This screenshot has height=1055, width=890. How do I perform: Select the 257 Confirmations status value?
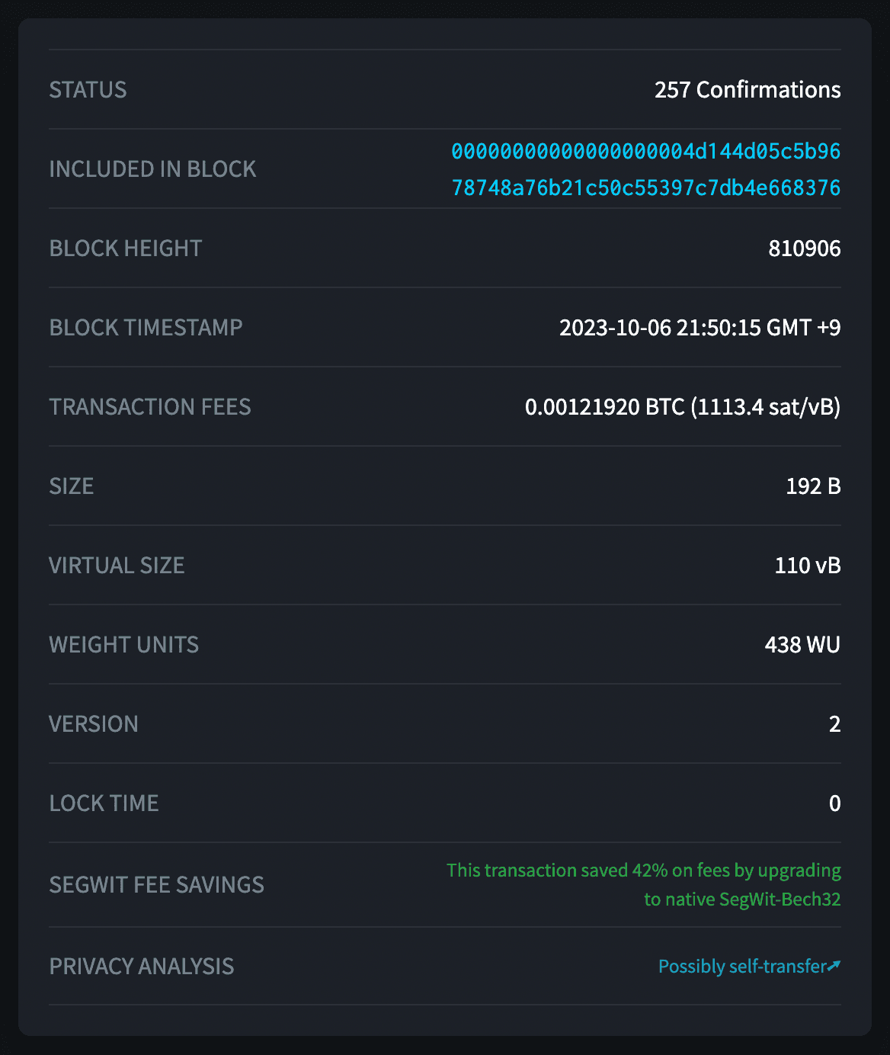tap(748, 90)
